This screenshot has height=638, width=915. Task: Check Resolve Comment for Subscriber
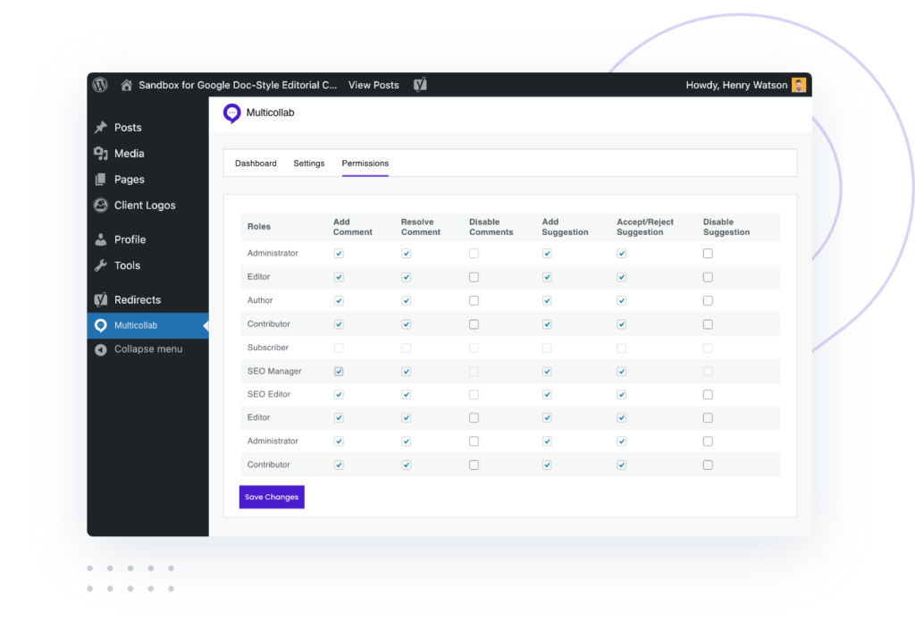tap(407, 348)
